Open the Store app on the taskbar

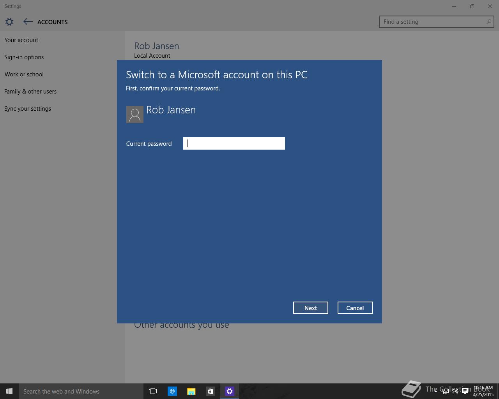210,391
